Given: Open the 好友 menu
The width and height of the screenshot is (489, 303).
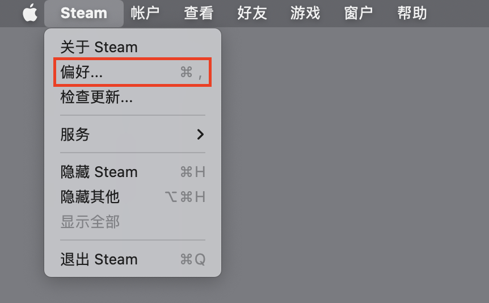Looking at the screenshot, I should 252,13.
